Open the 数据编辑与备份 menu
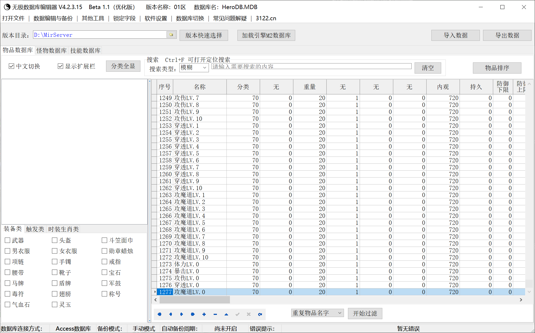Image resolution: width=535 pixels, height=333 pixels. coord(53,18)
